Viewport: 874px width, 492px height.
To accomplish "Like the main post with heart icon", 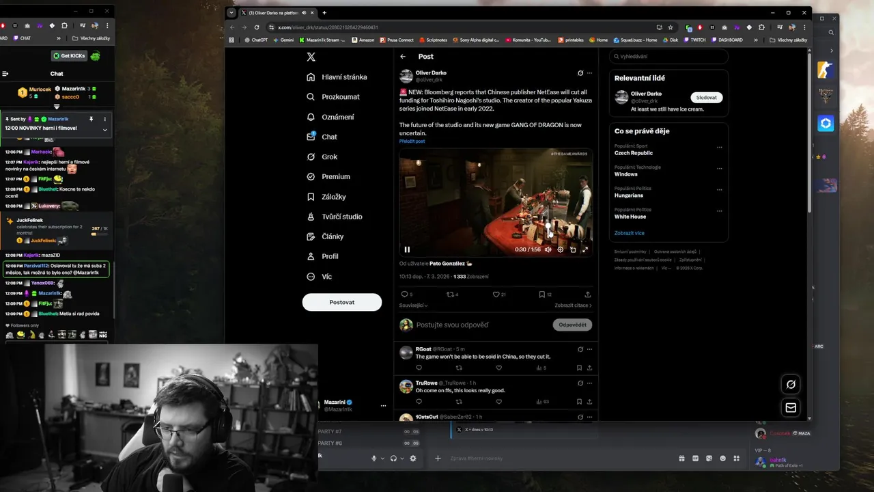I will (496, 295).
